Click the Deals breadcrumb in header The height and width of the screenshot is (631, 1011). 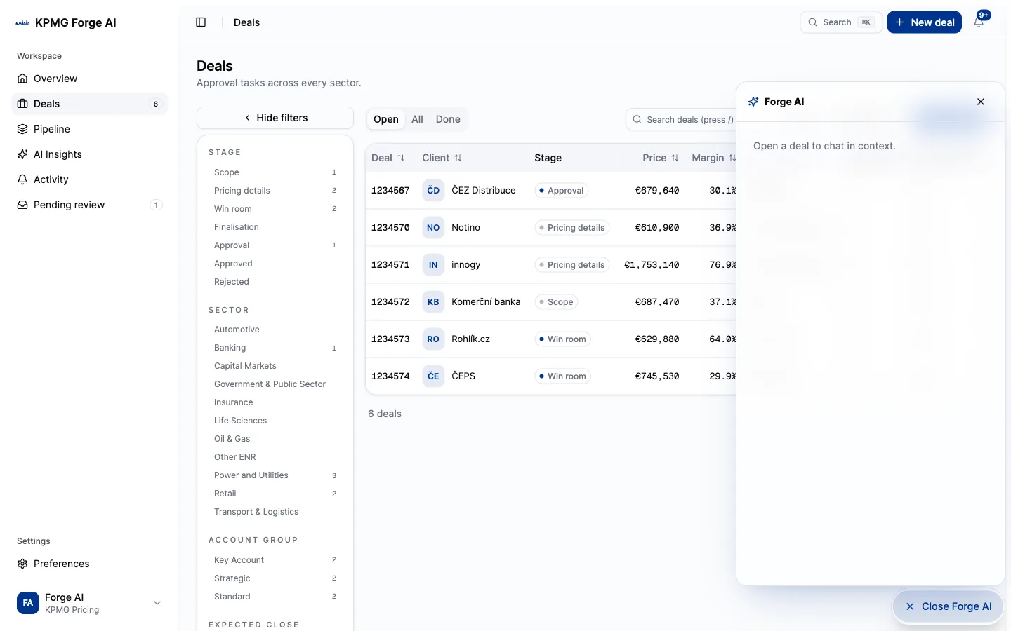pos(246,22)
